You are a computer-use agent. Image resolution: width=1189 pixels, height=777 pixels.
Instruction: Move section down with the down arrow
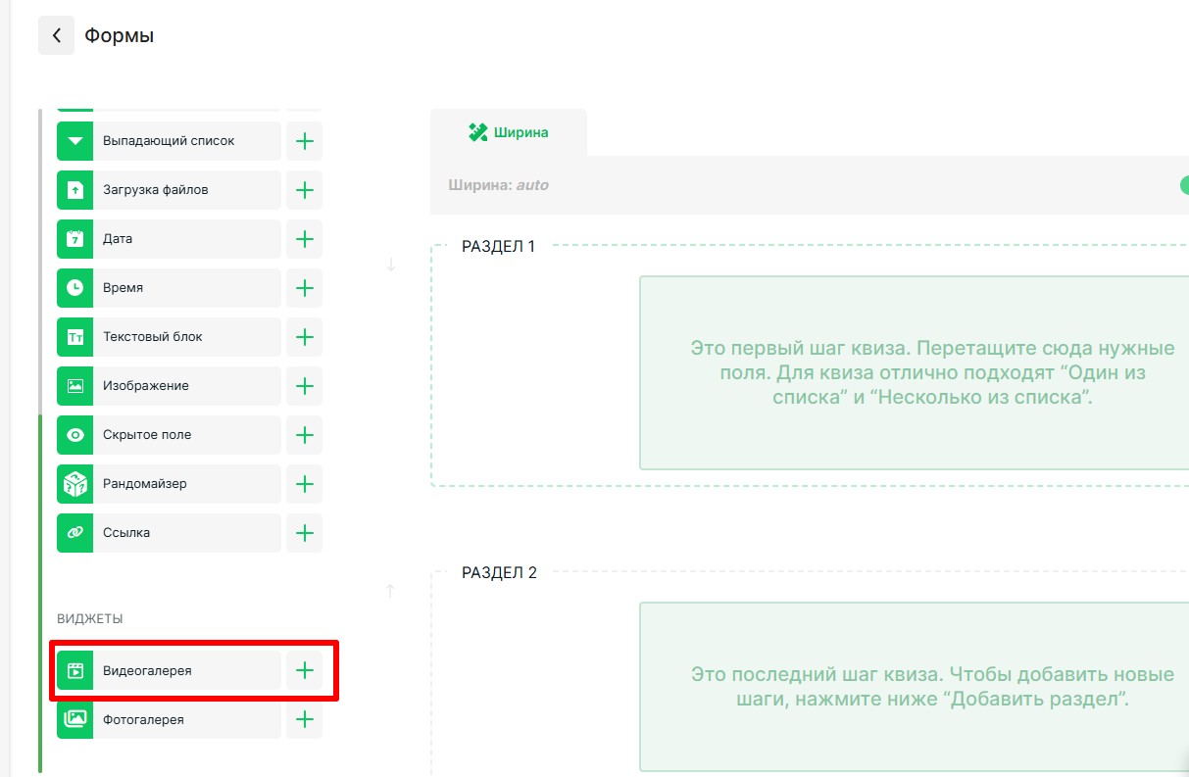coord(391,265)
